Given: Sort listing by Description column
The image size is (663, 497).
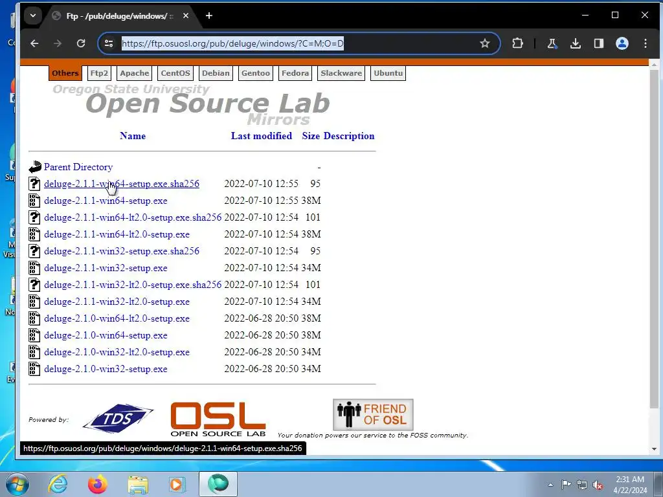Looking at the screenshot, I should (x=349, y=136).
